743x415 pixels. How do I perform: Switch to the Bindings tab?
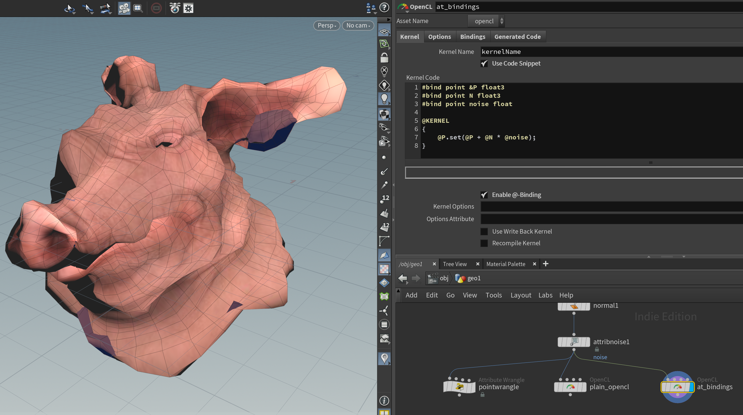tap(473, 37)
